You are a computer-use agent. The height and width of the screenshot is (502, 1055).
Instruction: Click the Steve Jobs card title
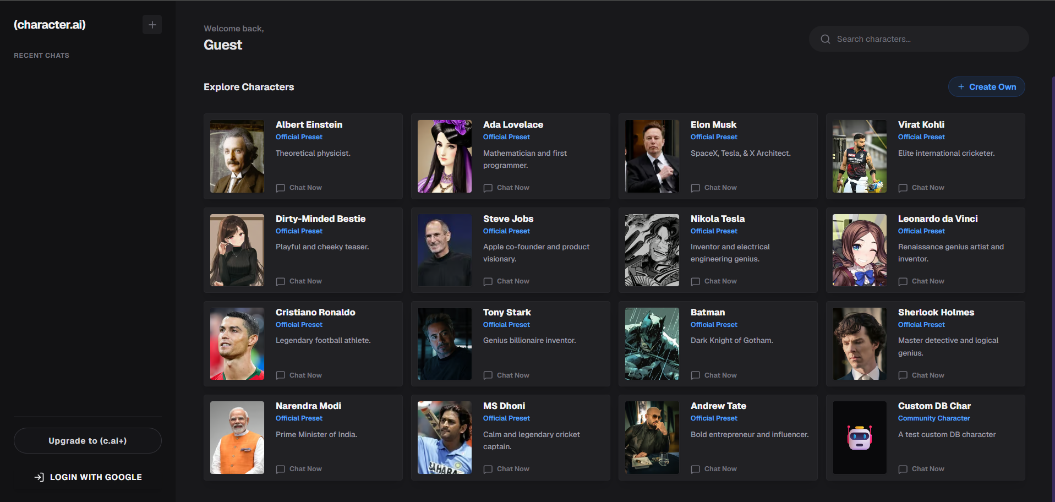pyautogui.click(x=508, y=219)
